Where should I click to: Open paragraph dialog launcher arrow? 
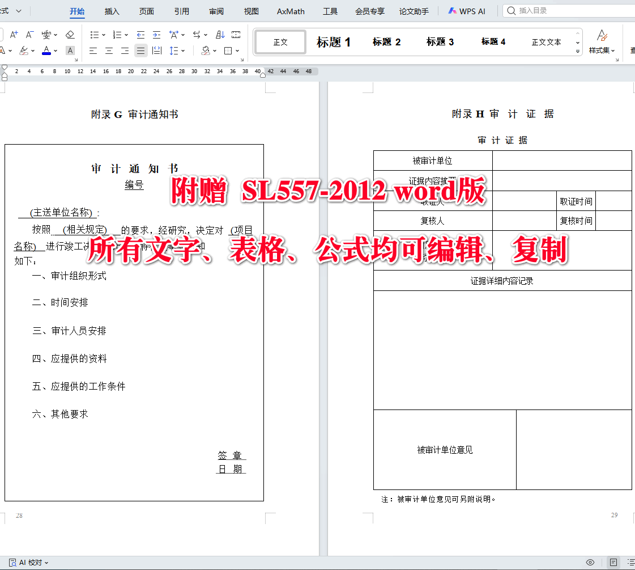coord(242,60)
